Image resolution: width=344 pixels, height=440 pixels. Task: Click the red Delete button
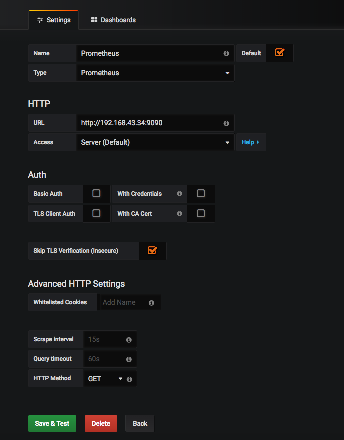tap(101, 423)
